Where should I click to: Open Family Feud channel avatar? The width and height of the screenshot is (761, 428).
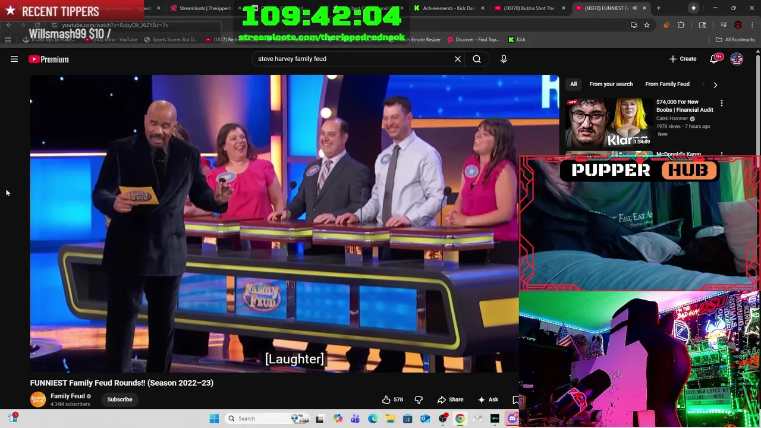pyautogui.click(x=38, y=399)
